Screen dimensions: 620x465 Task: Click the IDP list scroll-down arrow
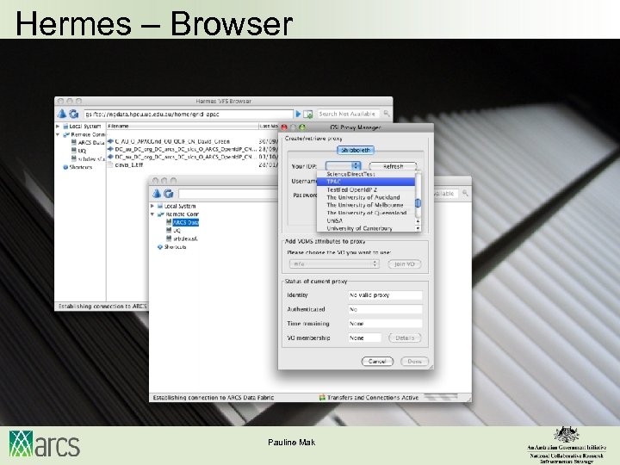point(418,228)
